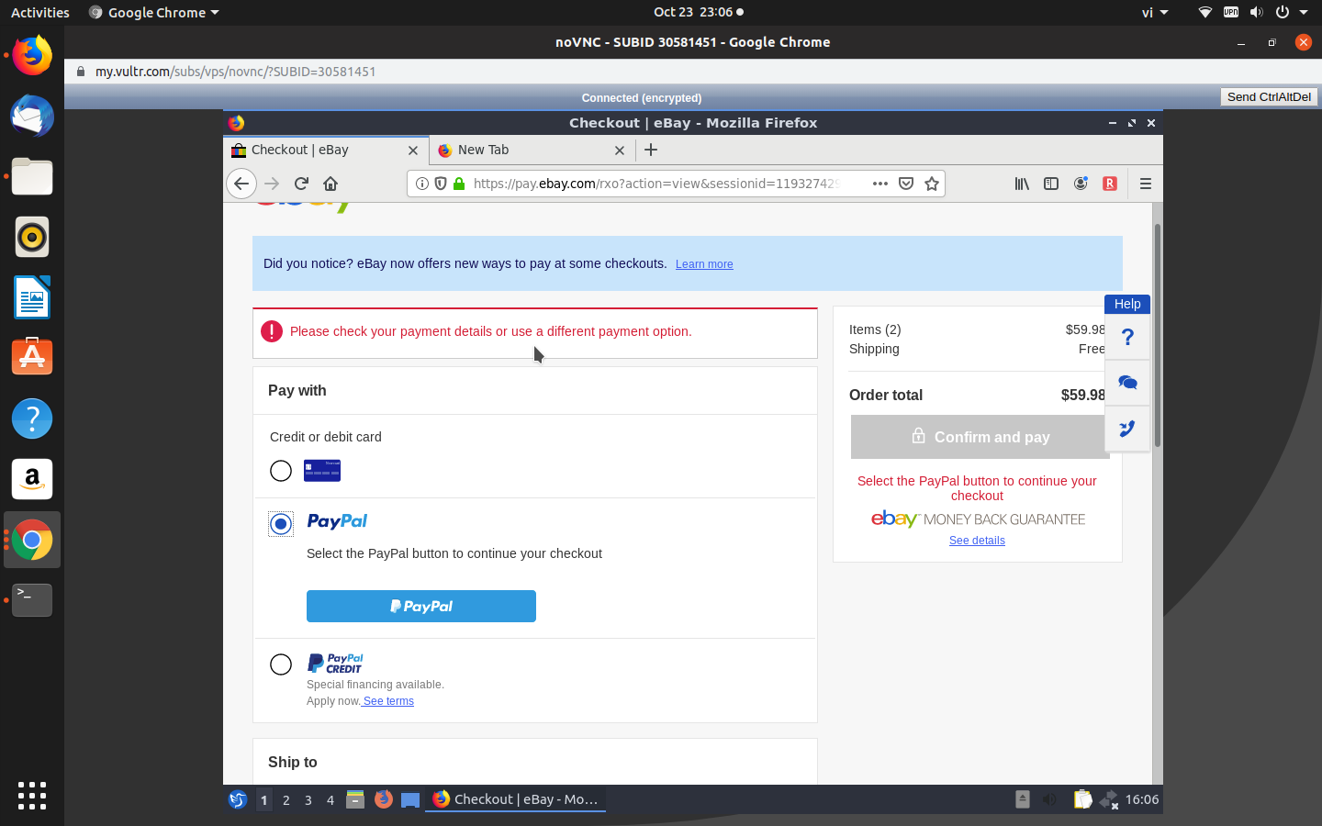
Task: Close the New Tab tab
Action: tap(620, 151)
